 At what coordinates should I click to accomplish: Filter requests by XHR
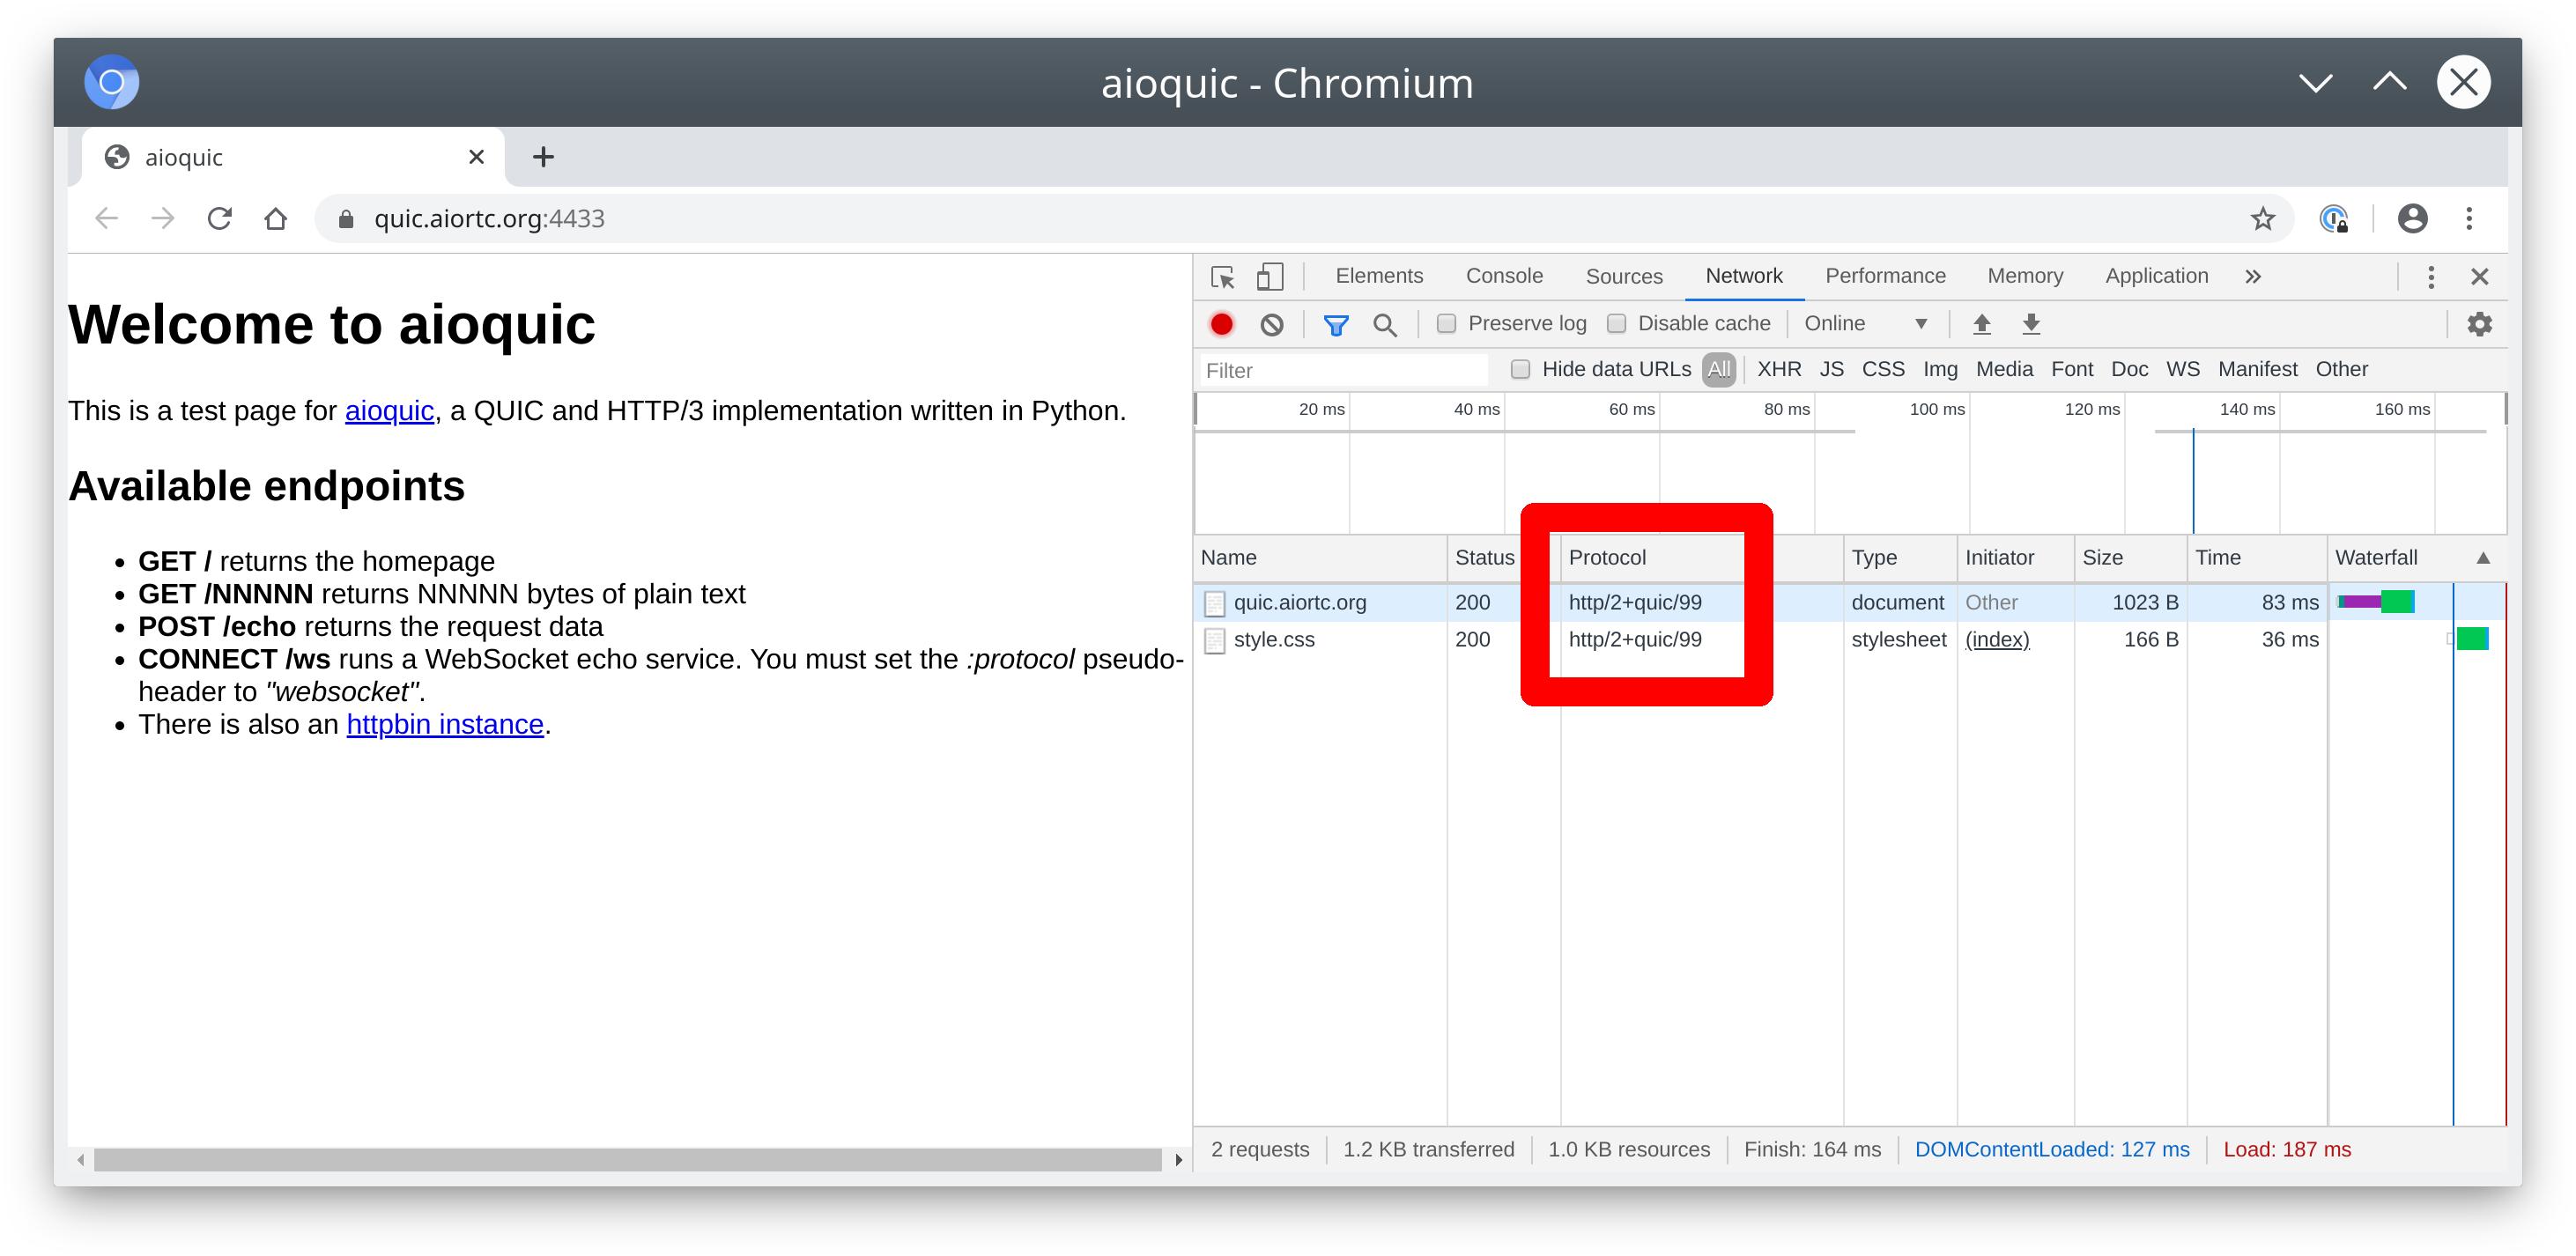[1779, 370]
